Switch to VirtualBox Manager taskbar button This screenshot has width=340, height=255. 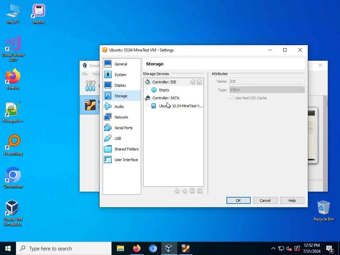coord(169,248)
